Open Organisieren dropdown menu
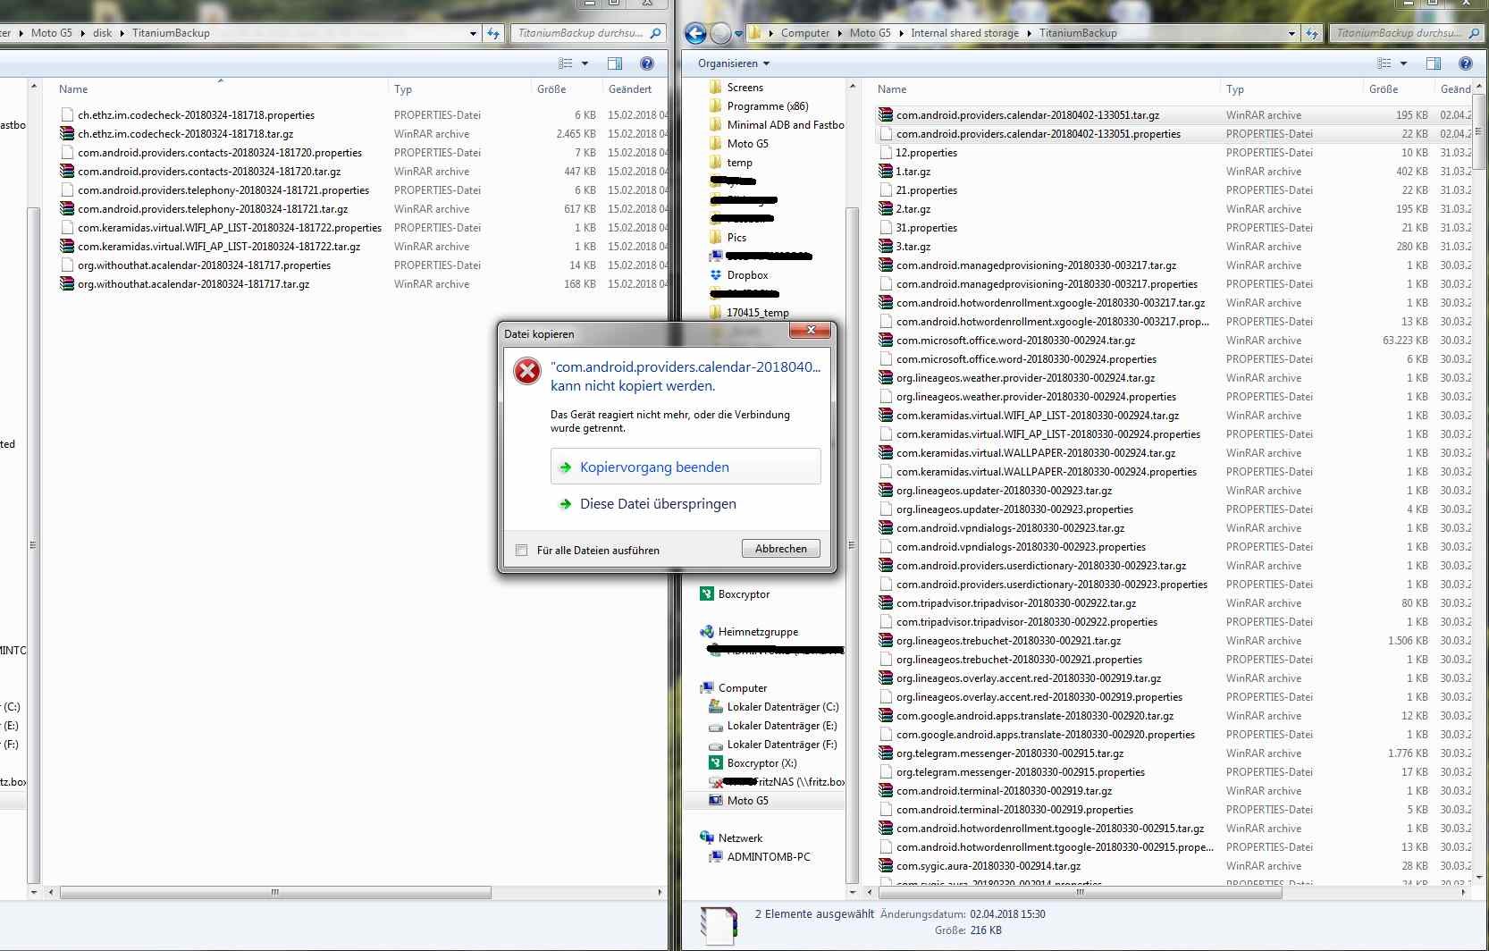1489x951 pixels. 734,63
